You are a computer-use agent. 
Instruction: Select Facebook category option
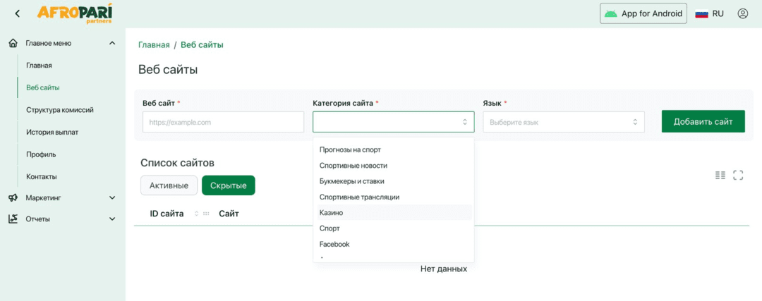click(393, 244)
